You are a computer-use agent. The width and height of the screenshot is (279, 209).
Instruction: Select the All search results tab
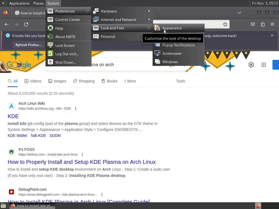pos(13,81)
